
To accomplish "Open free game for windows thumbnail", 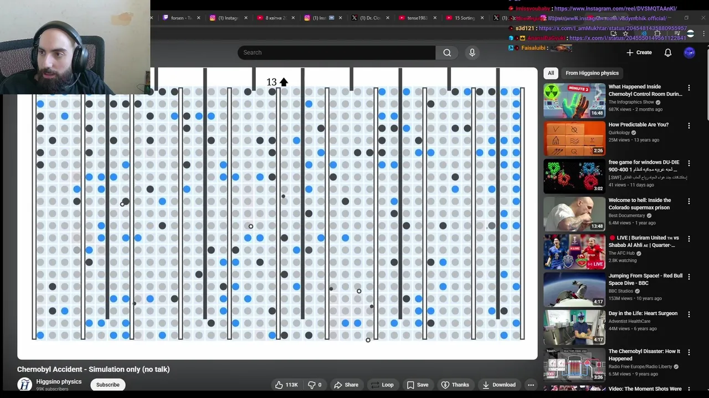I will [x=574, y=176].
